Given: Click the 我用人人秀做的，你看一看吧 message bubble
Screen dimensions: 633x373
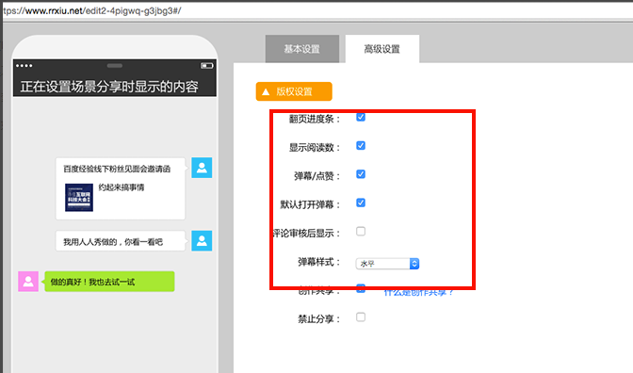Looking at the screenshot, I should (121, 241).
